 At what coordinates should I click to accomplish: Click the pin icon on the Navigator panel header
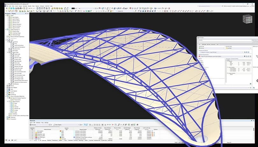click(26, 13)
